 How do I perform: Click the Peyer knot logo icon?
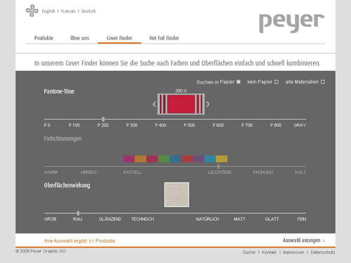[x=32, y=11]
